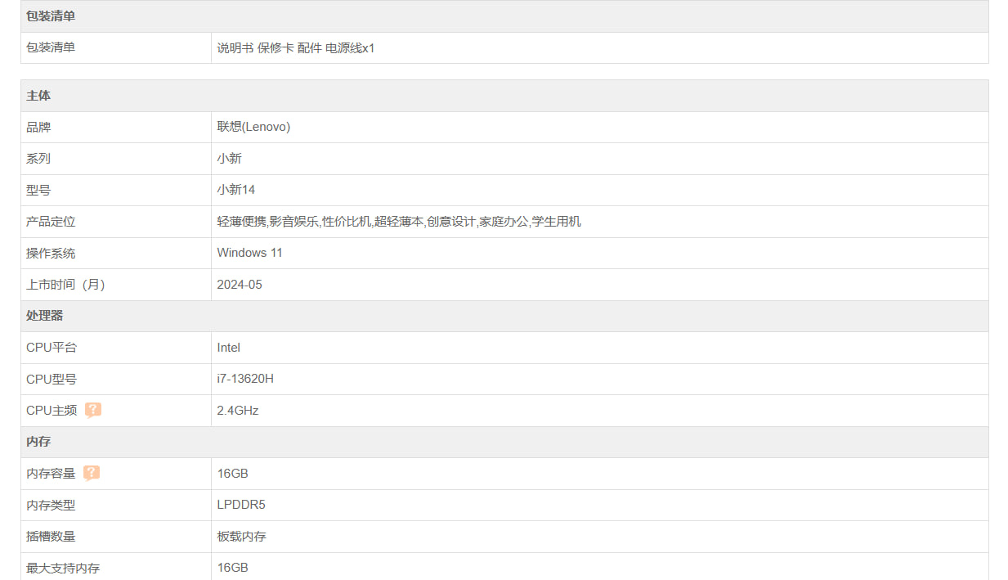Click the question mark icon next to 内存容量
The height and width of the screenshot is (580, 1008).
click(x=92, y=473)
